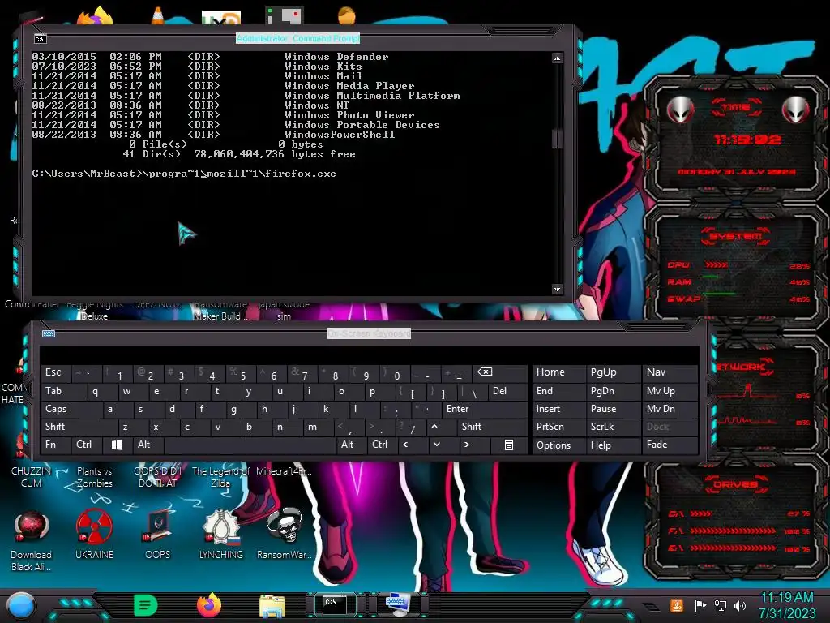Click the PrtScn key

coord(558,427)
